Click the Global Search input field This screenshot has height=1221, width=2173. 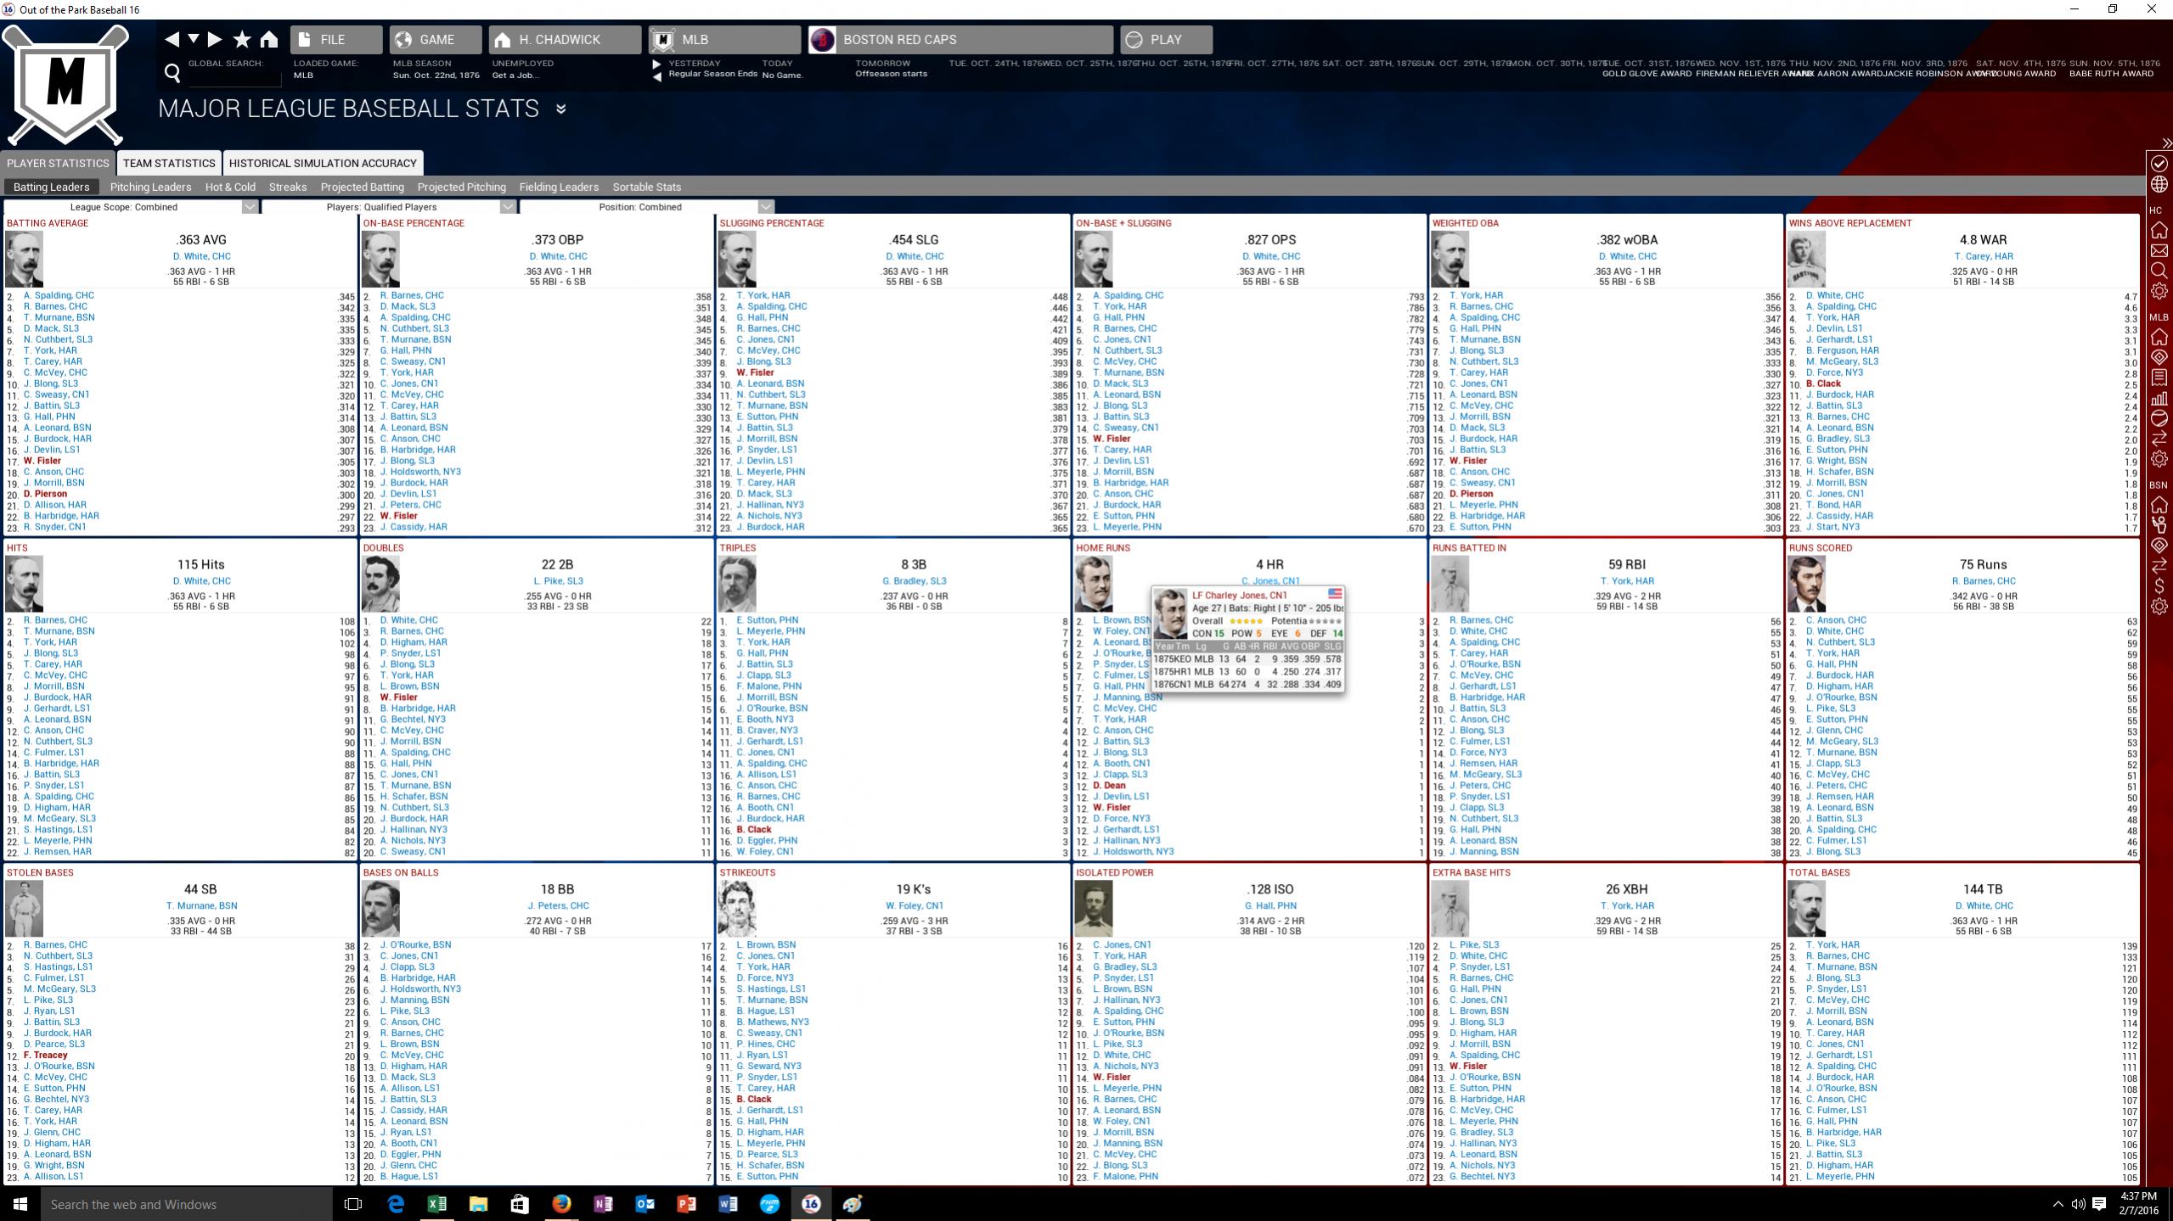click(x=234, y=76)
